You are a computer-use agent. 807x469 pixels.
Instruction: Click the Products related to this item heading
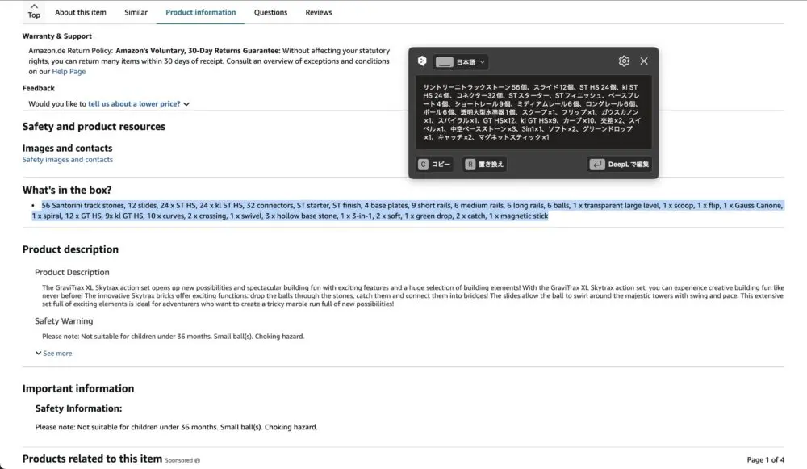[x=92, y=459]
